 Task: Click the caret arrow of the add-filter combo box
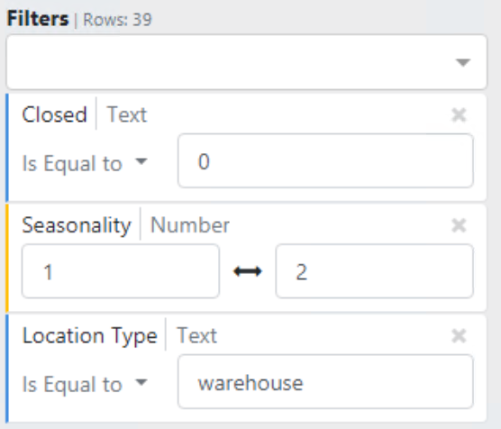463,62
